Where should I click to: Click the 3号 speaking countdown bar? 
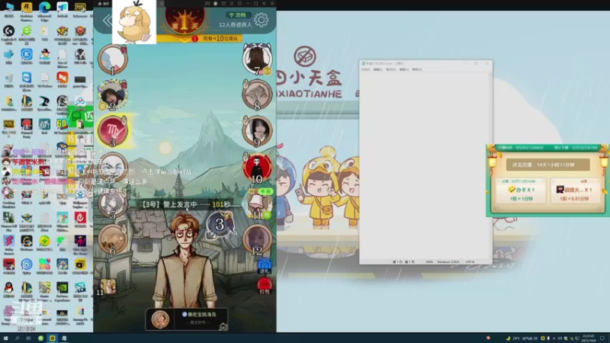point(185,204)
